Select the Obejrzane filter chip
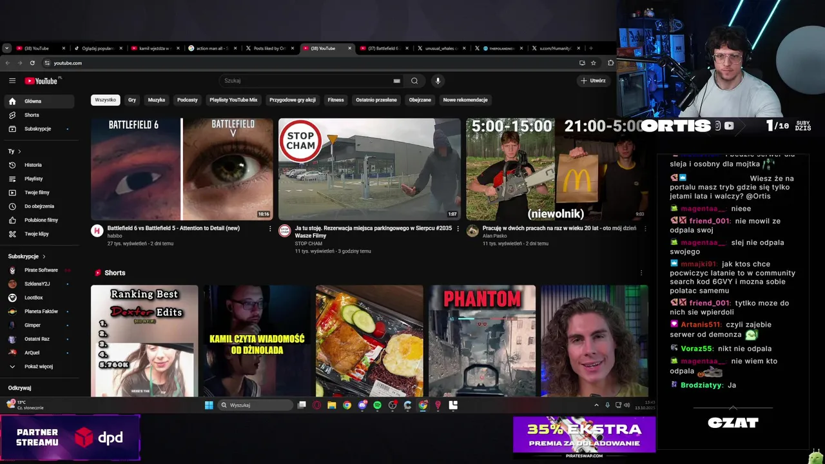The image size is (825, 464). tap(420, 100)
